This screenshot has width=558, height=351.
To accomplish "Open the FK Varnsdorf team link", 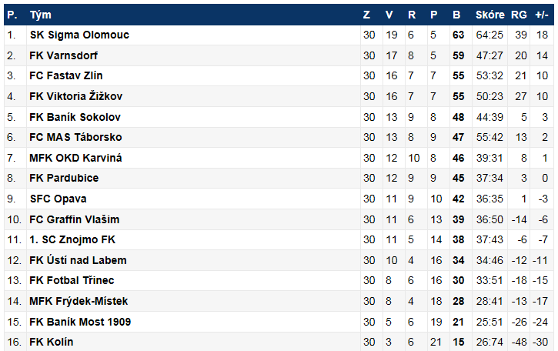I will point(63,56).
